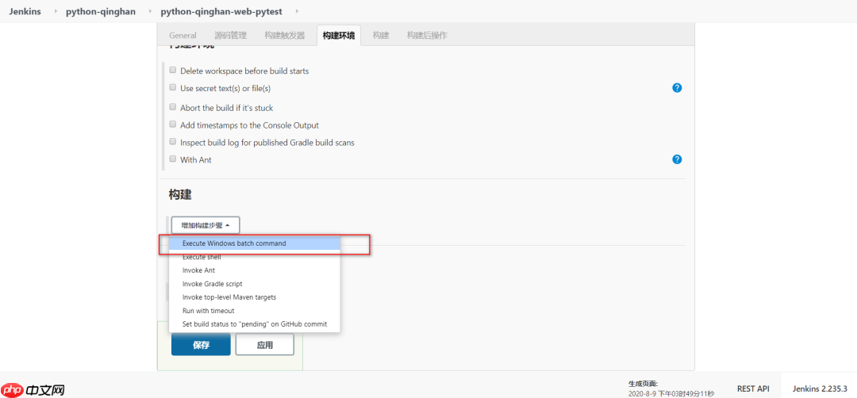Screen dimensions: 857x398
Task: Toggle the With Ant checkbox
Action: (173, 159)
